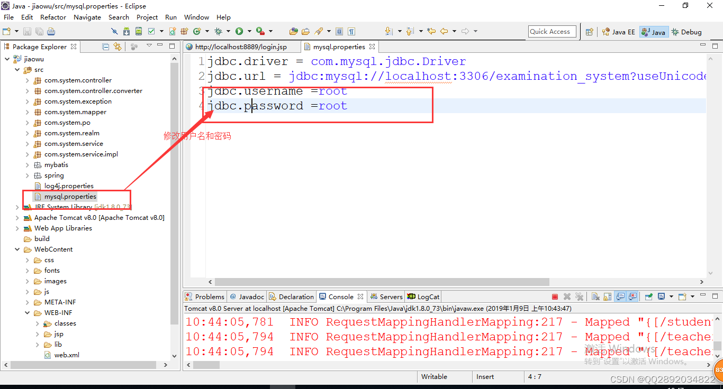Open the Run button dropdown arrow

click(249, 32)
